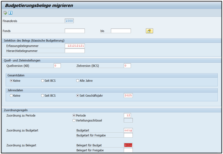The image size is (223, 154).
Task: Select Keine under Jahresdaten
Action: (11, 95)
